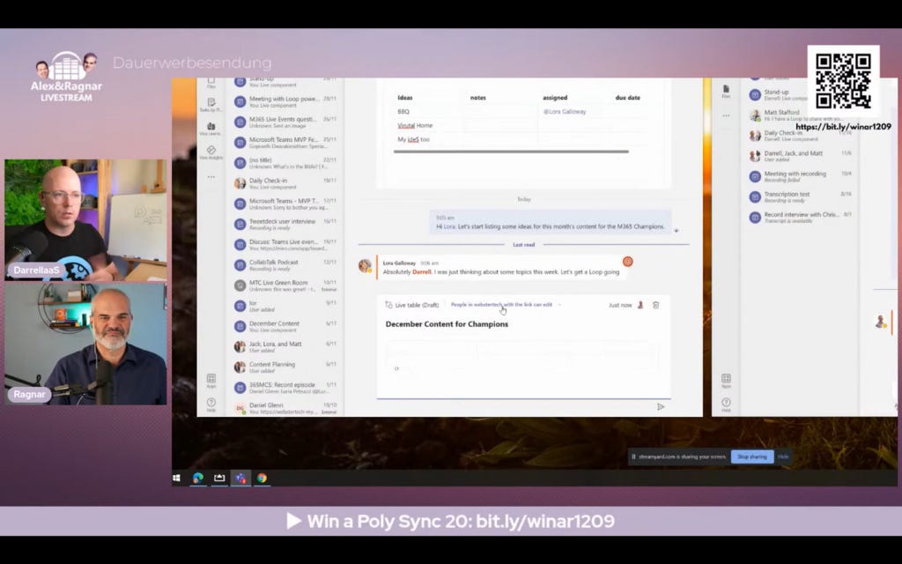The image size is (902, 564).
Task: Open Transcription test chat
Action: tap(801, 197)
